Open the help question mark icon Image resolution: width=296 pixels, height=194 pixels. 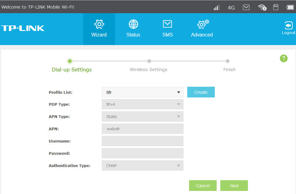(x=283, y=58)
